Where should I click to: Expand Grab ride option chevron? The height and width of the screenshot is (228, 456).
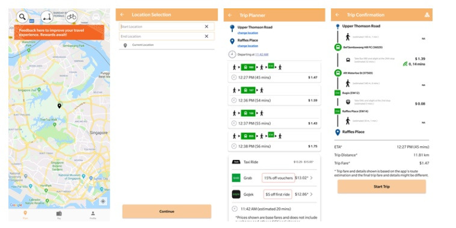coord(312,177)
